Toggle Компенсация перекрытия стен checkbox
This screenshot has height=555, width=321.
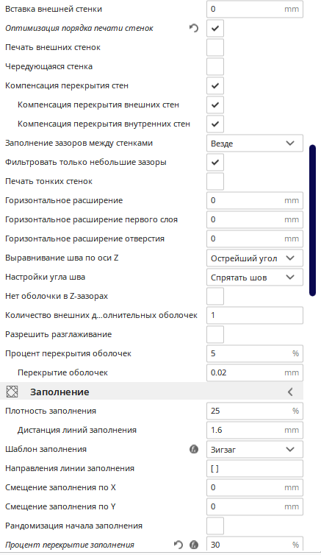click(x=215, y=85)
